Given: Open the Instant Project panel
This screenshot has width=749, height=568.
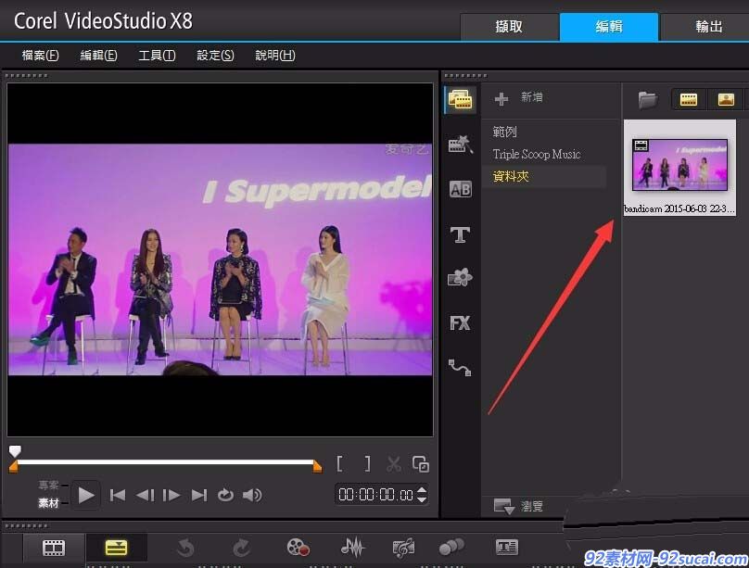Looking at the screenshot, I should 460,144.
